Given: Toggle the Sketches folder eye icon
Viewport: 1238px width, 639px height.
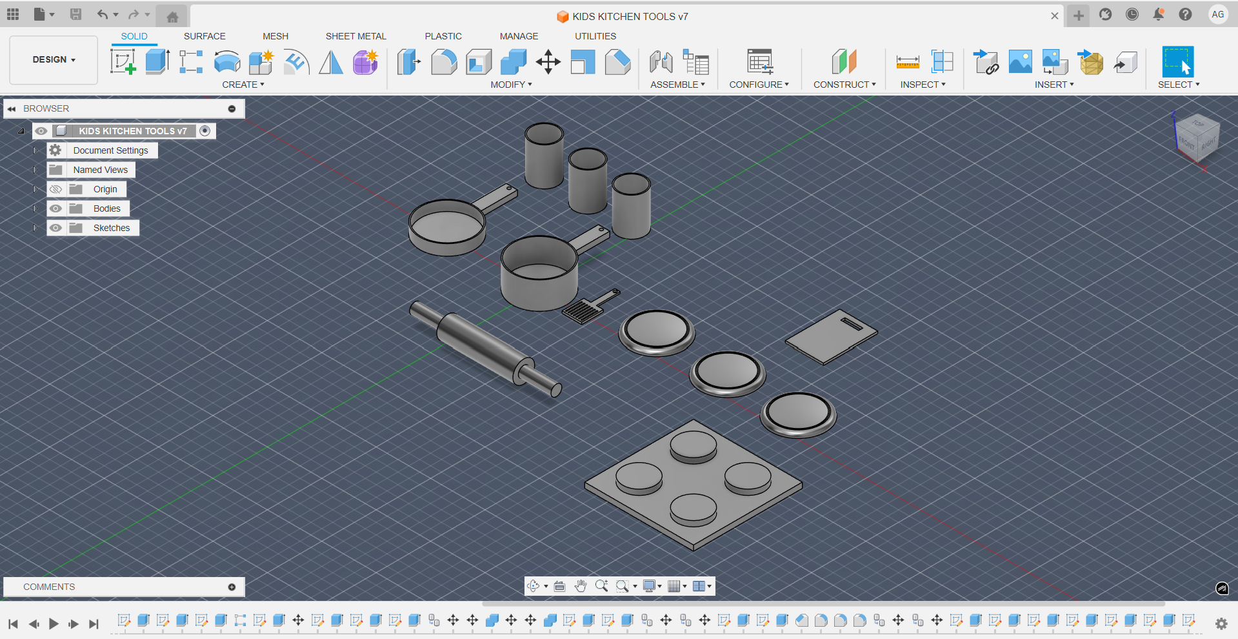Looking at the screenshot, I should (56, 228).
